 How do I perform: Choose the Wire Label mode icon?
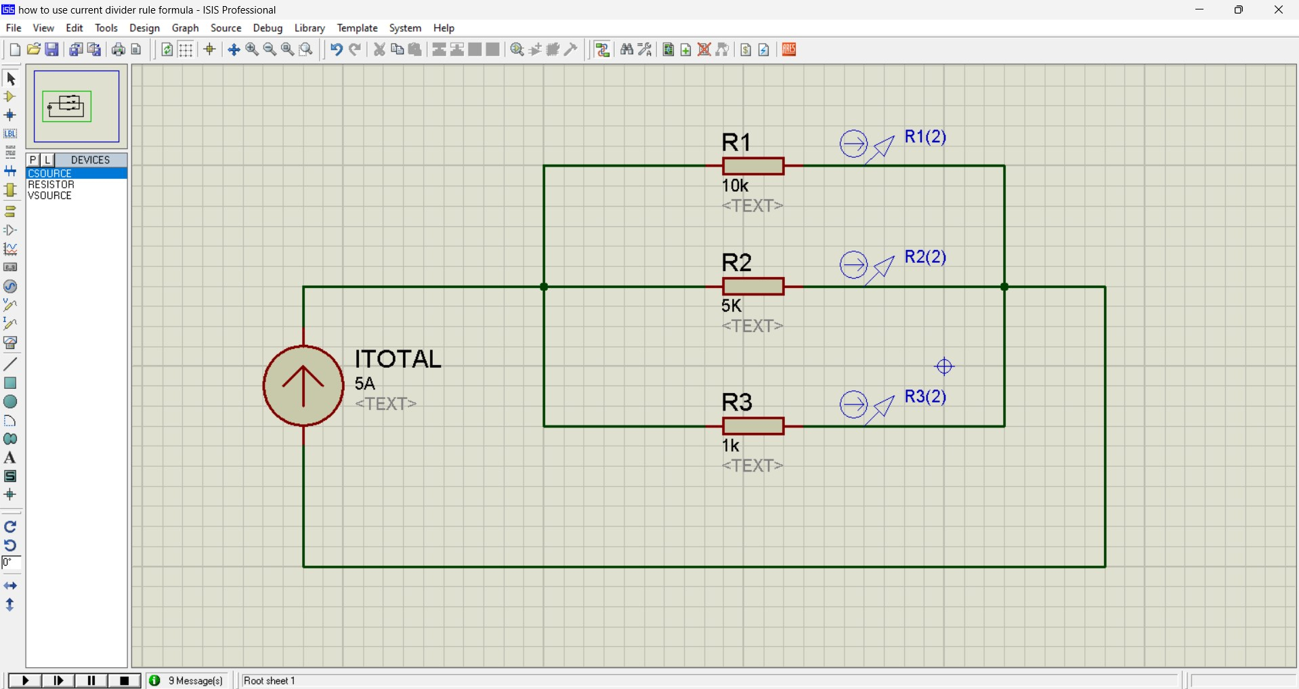[10, 134]
